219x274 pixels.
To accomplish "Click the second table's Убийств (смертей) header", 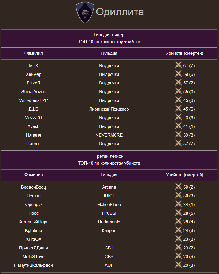I will pos(185,175).
